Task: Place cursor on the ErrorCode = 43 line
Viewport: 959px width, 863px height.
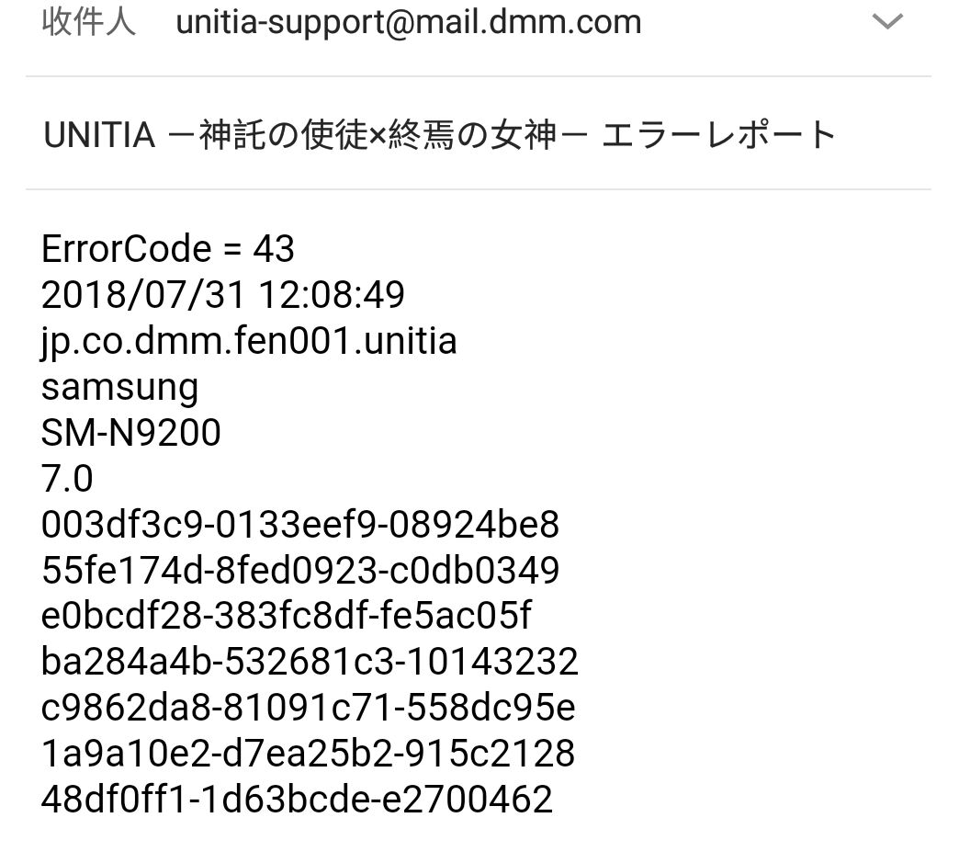Action: coord(168,249)
